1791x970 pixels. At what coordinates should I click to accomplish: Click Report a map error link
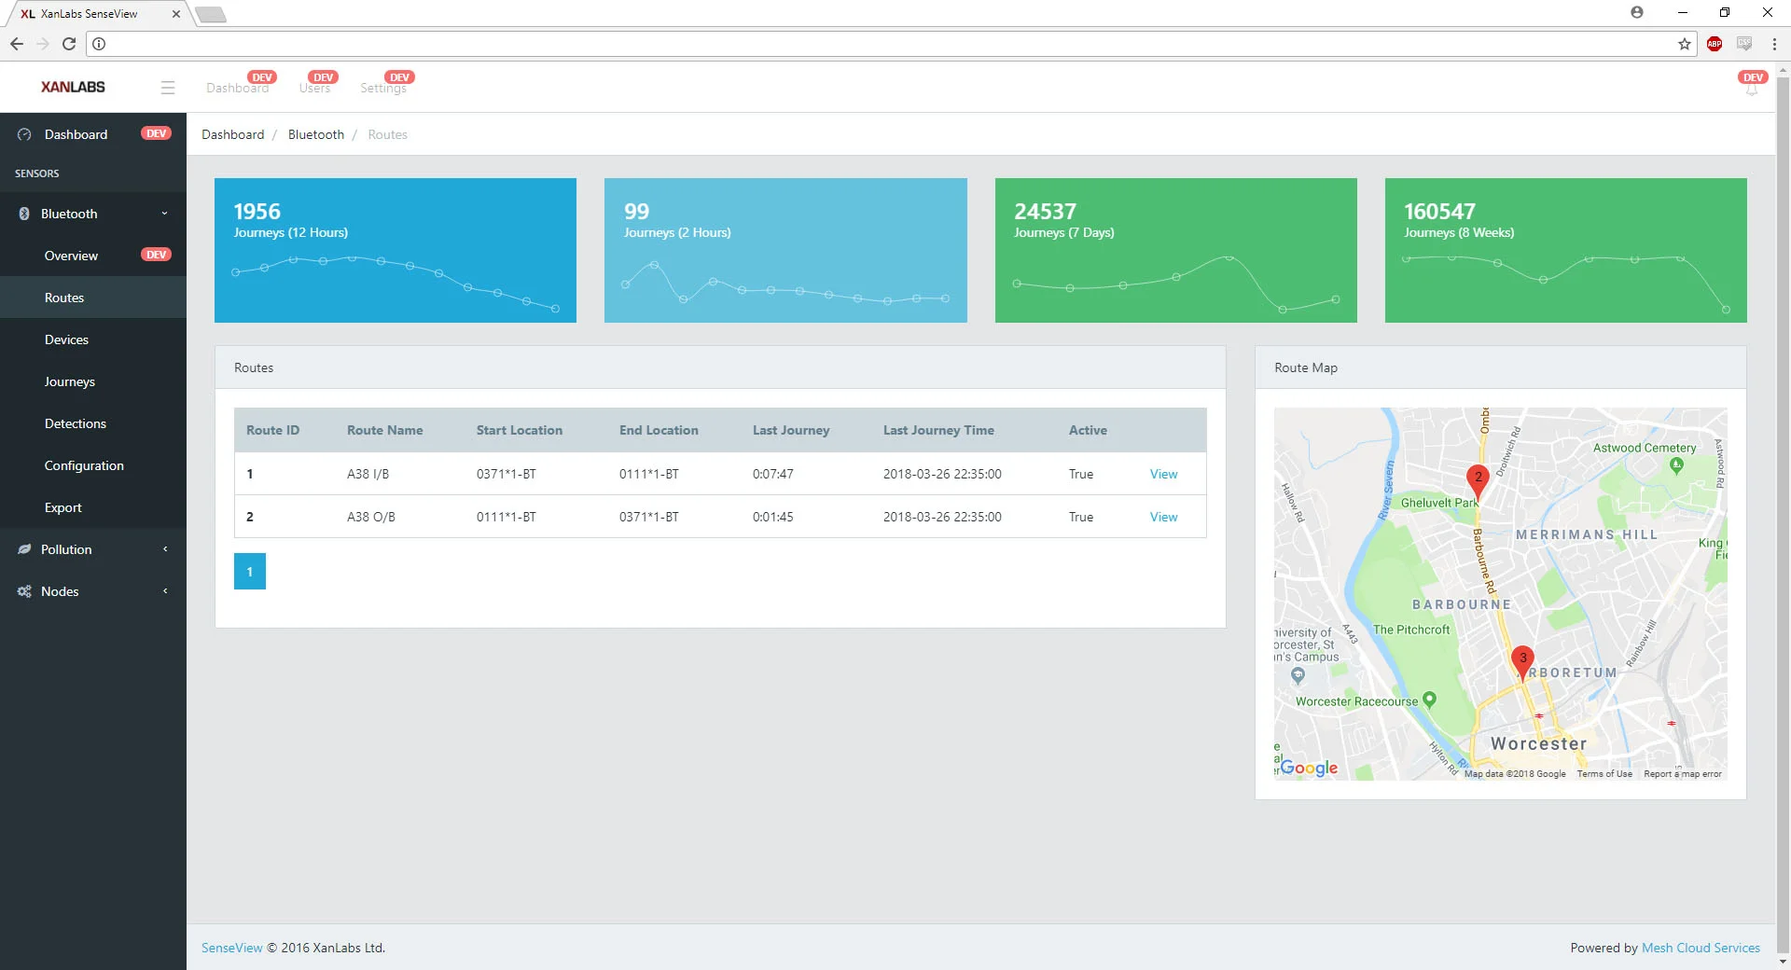tap(1683, 774)
